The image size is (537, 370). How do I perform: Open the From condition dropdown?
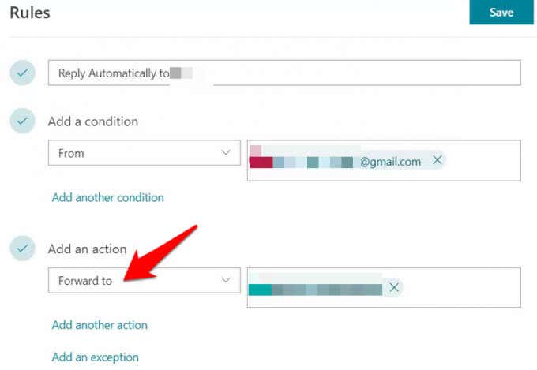coord(134,153)
